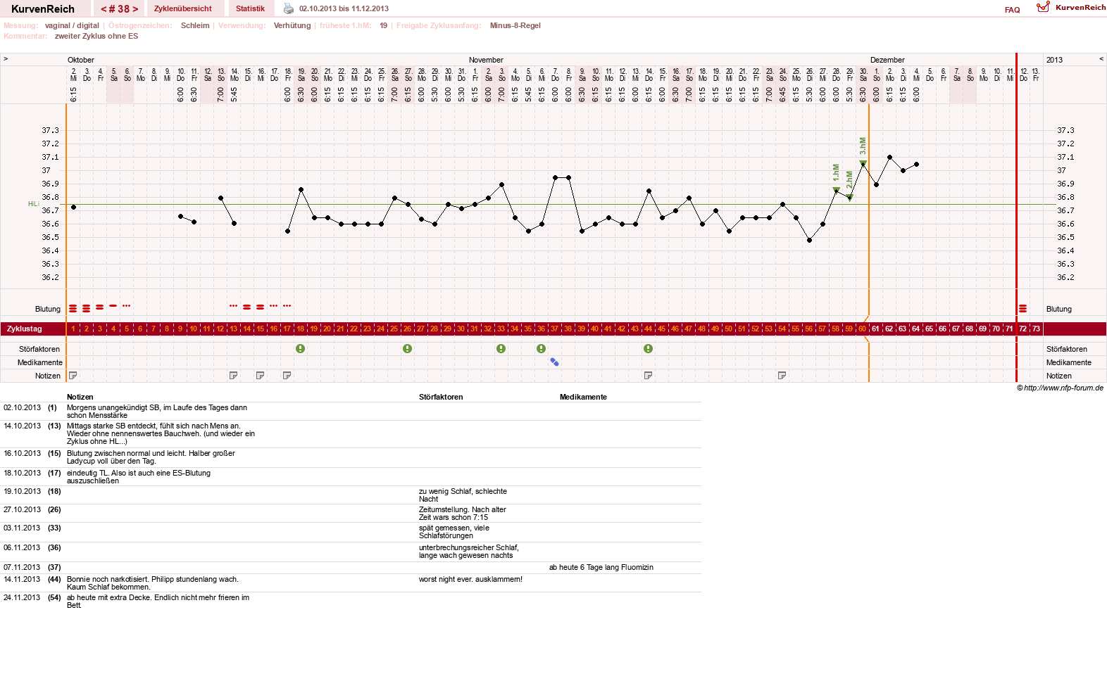
Task: Click the Störfaktoren warning icon on day 44
Action: coord(649,349)
